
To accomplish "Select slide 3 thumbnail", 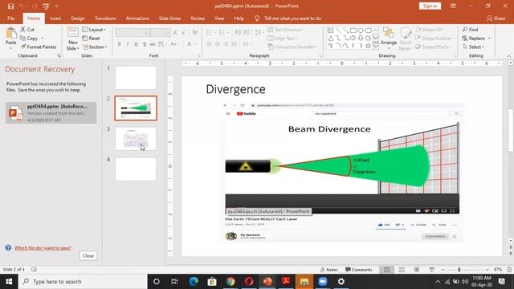I will tap(136, 139).
